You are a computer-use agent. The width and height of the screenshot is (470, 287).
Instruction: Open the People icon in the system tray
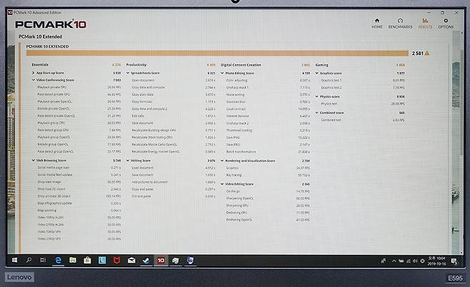(384, 261)
